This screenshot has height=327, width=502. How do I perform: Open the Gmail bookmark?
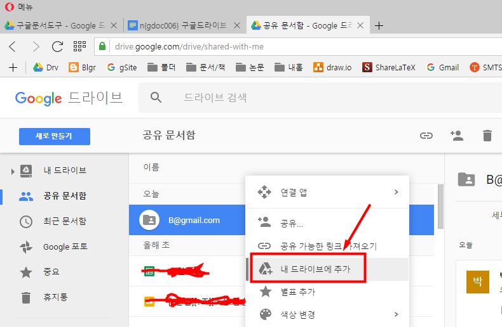click(443, 67)
